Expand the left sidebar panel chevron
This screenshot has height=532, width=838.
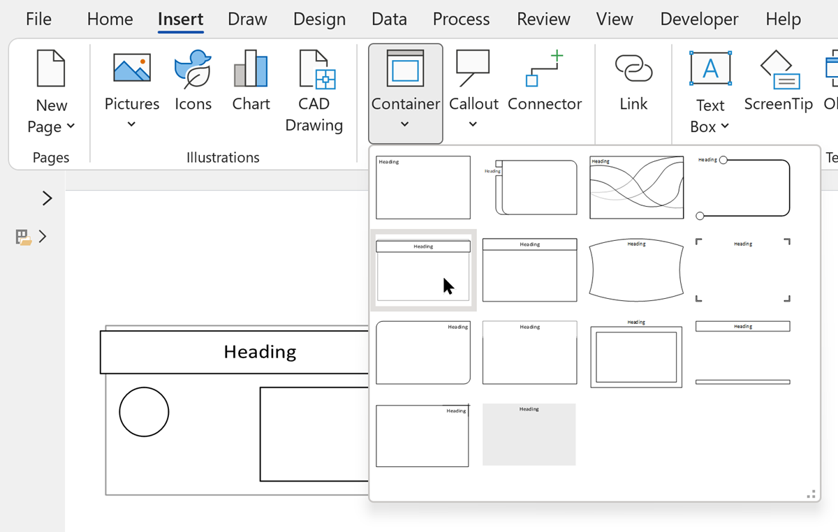click(x=47, y=198)
